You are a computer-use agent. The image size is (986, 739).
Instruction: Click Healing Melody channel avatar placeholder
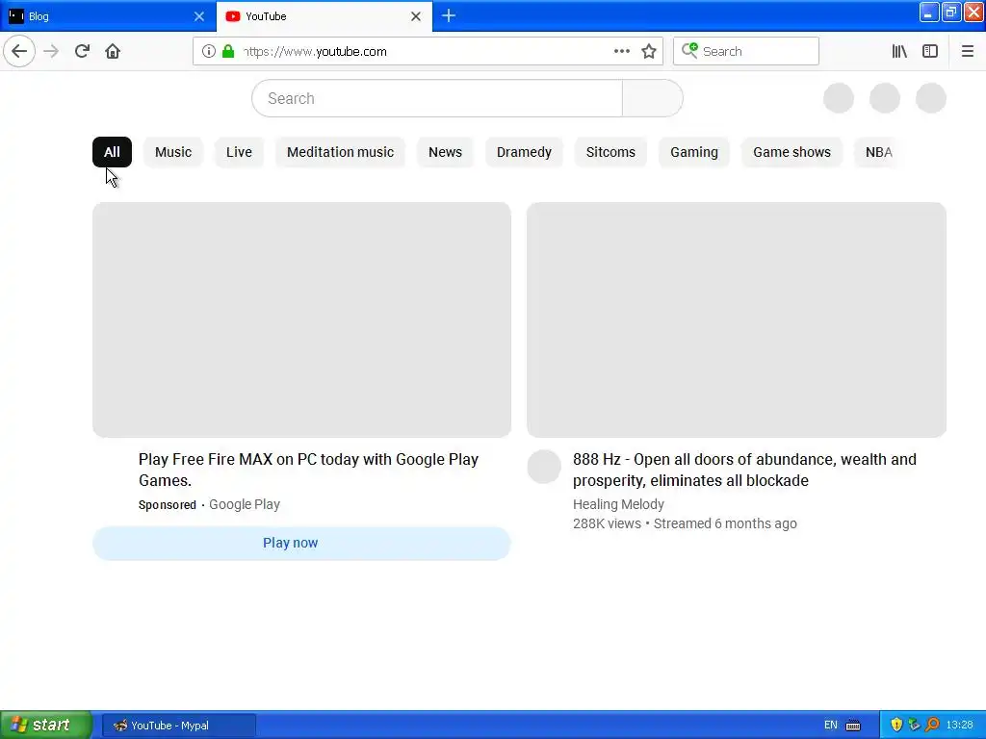coord(544,467)
